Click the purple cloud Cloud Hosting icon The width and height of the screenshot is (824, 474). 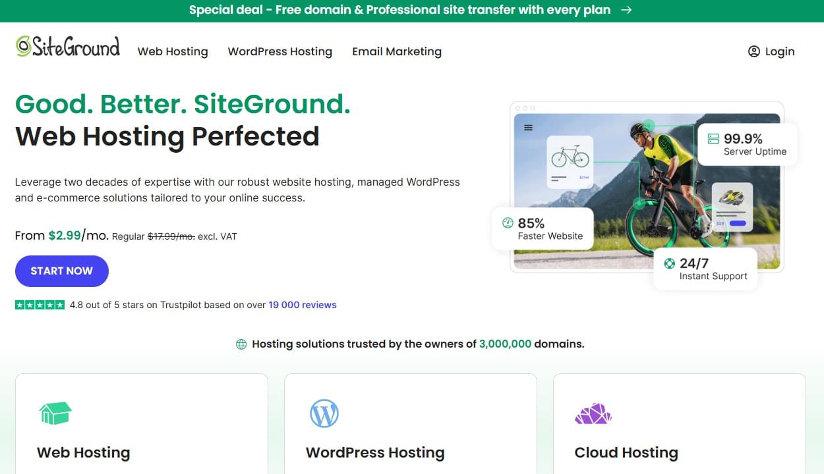593,413
